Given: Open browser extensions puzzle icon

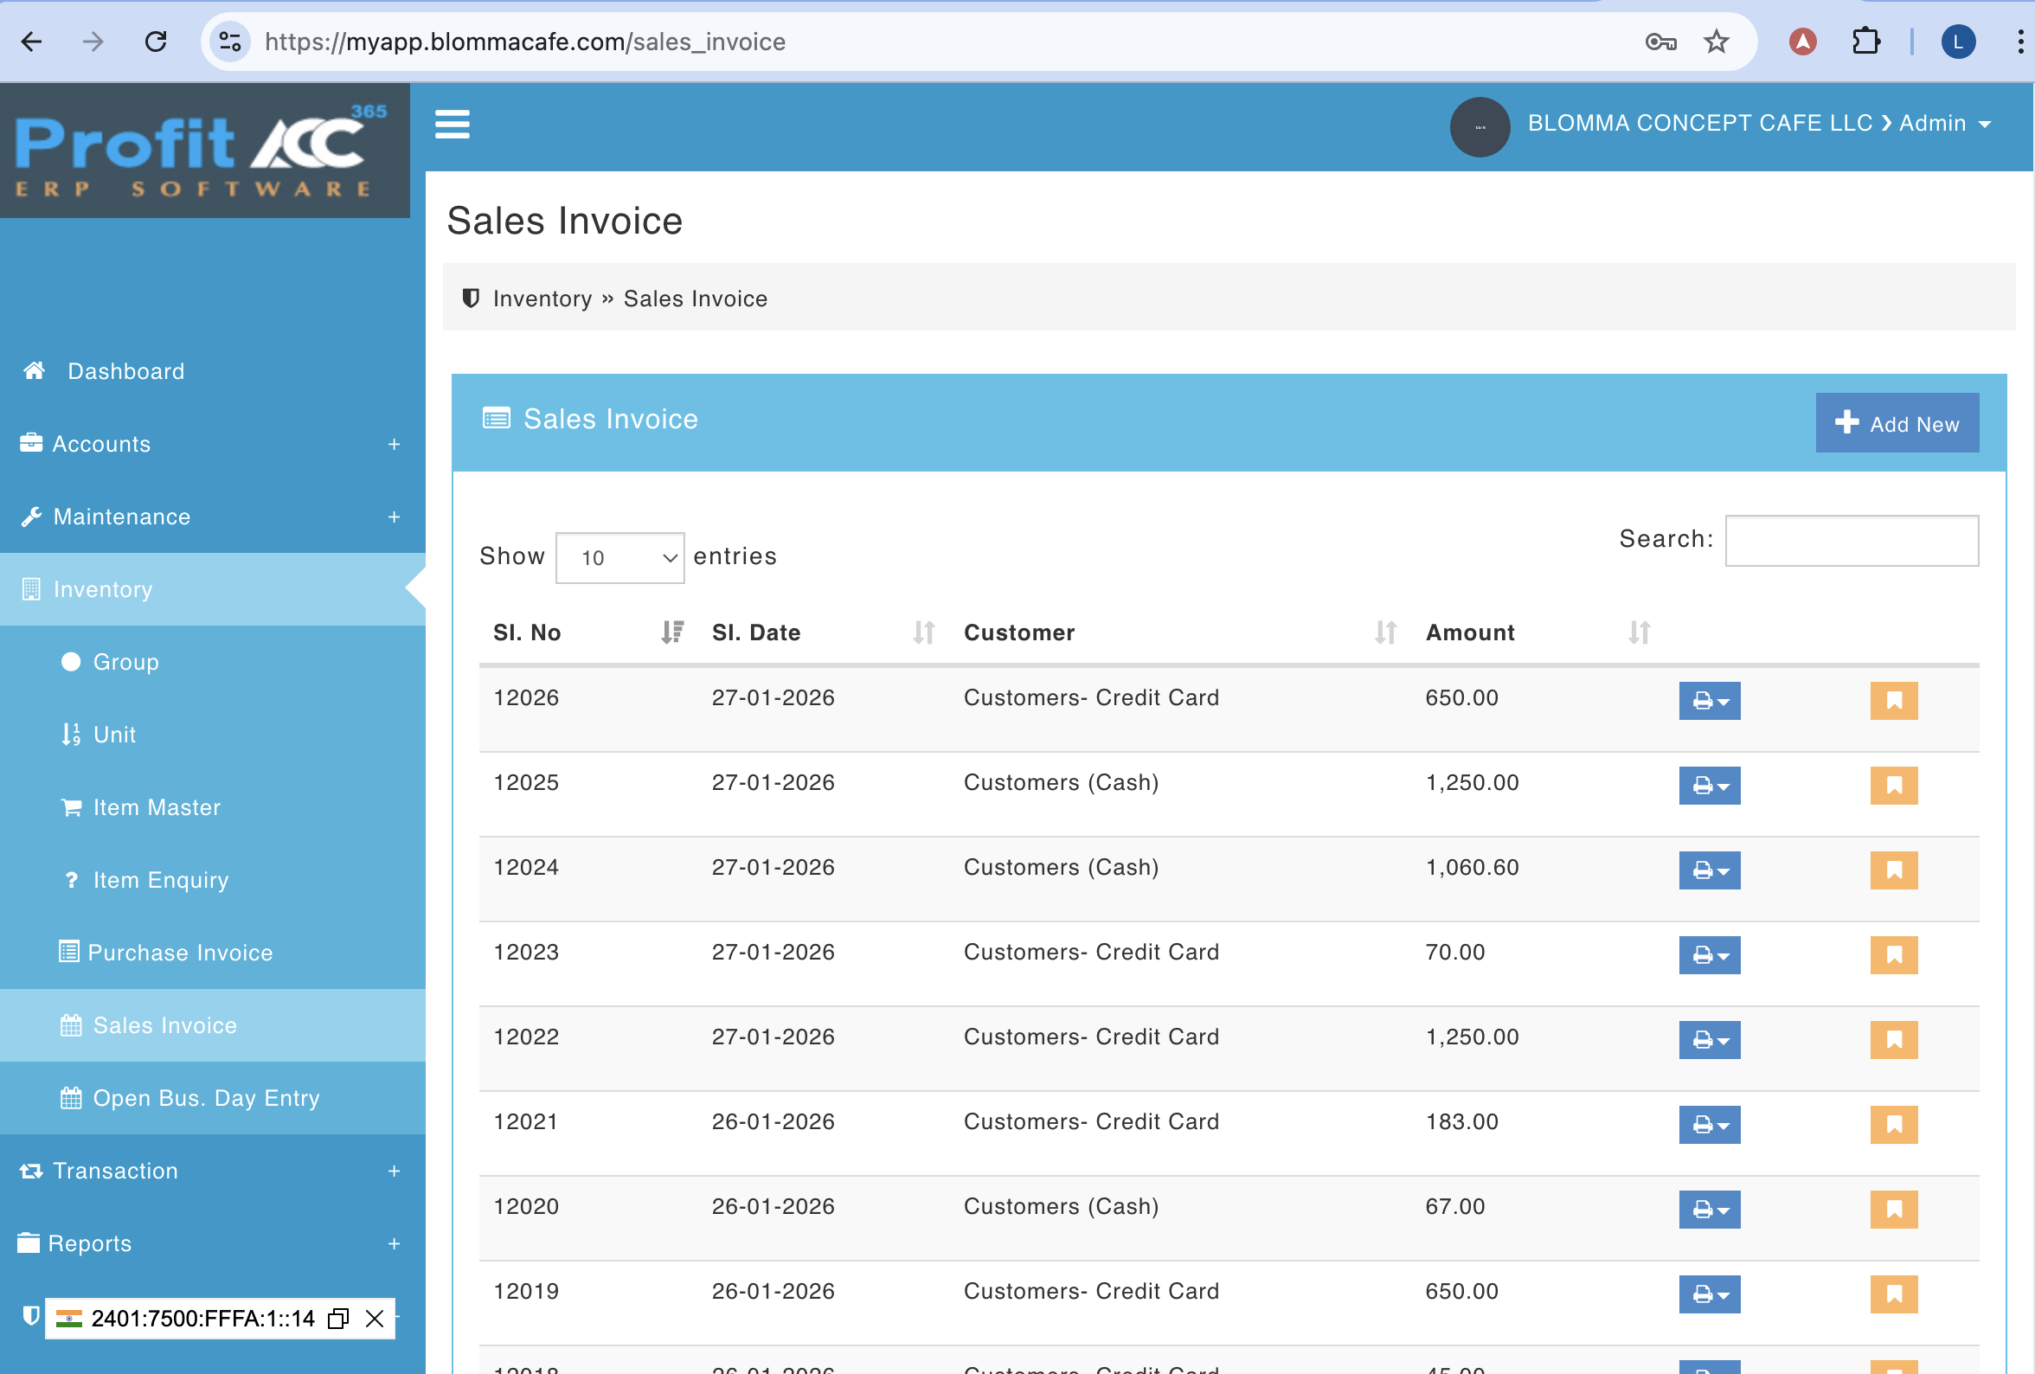Looking at the screenshot, I should tap(1865, 42).
